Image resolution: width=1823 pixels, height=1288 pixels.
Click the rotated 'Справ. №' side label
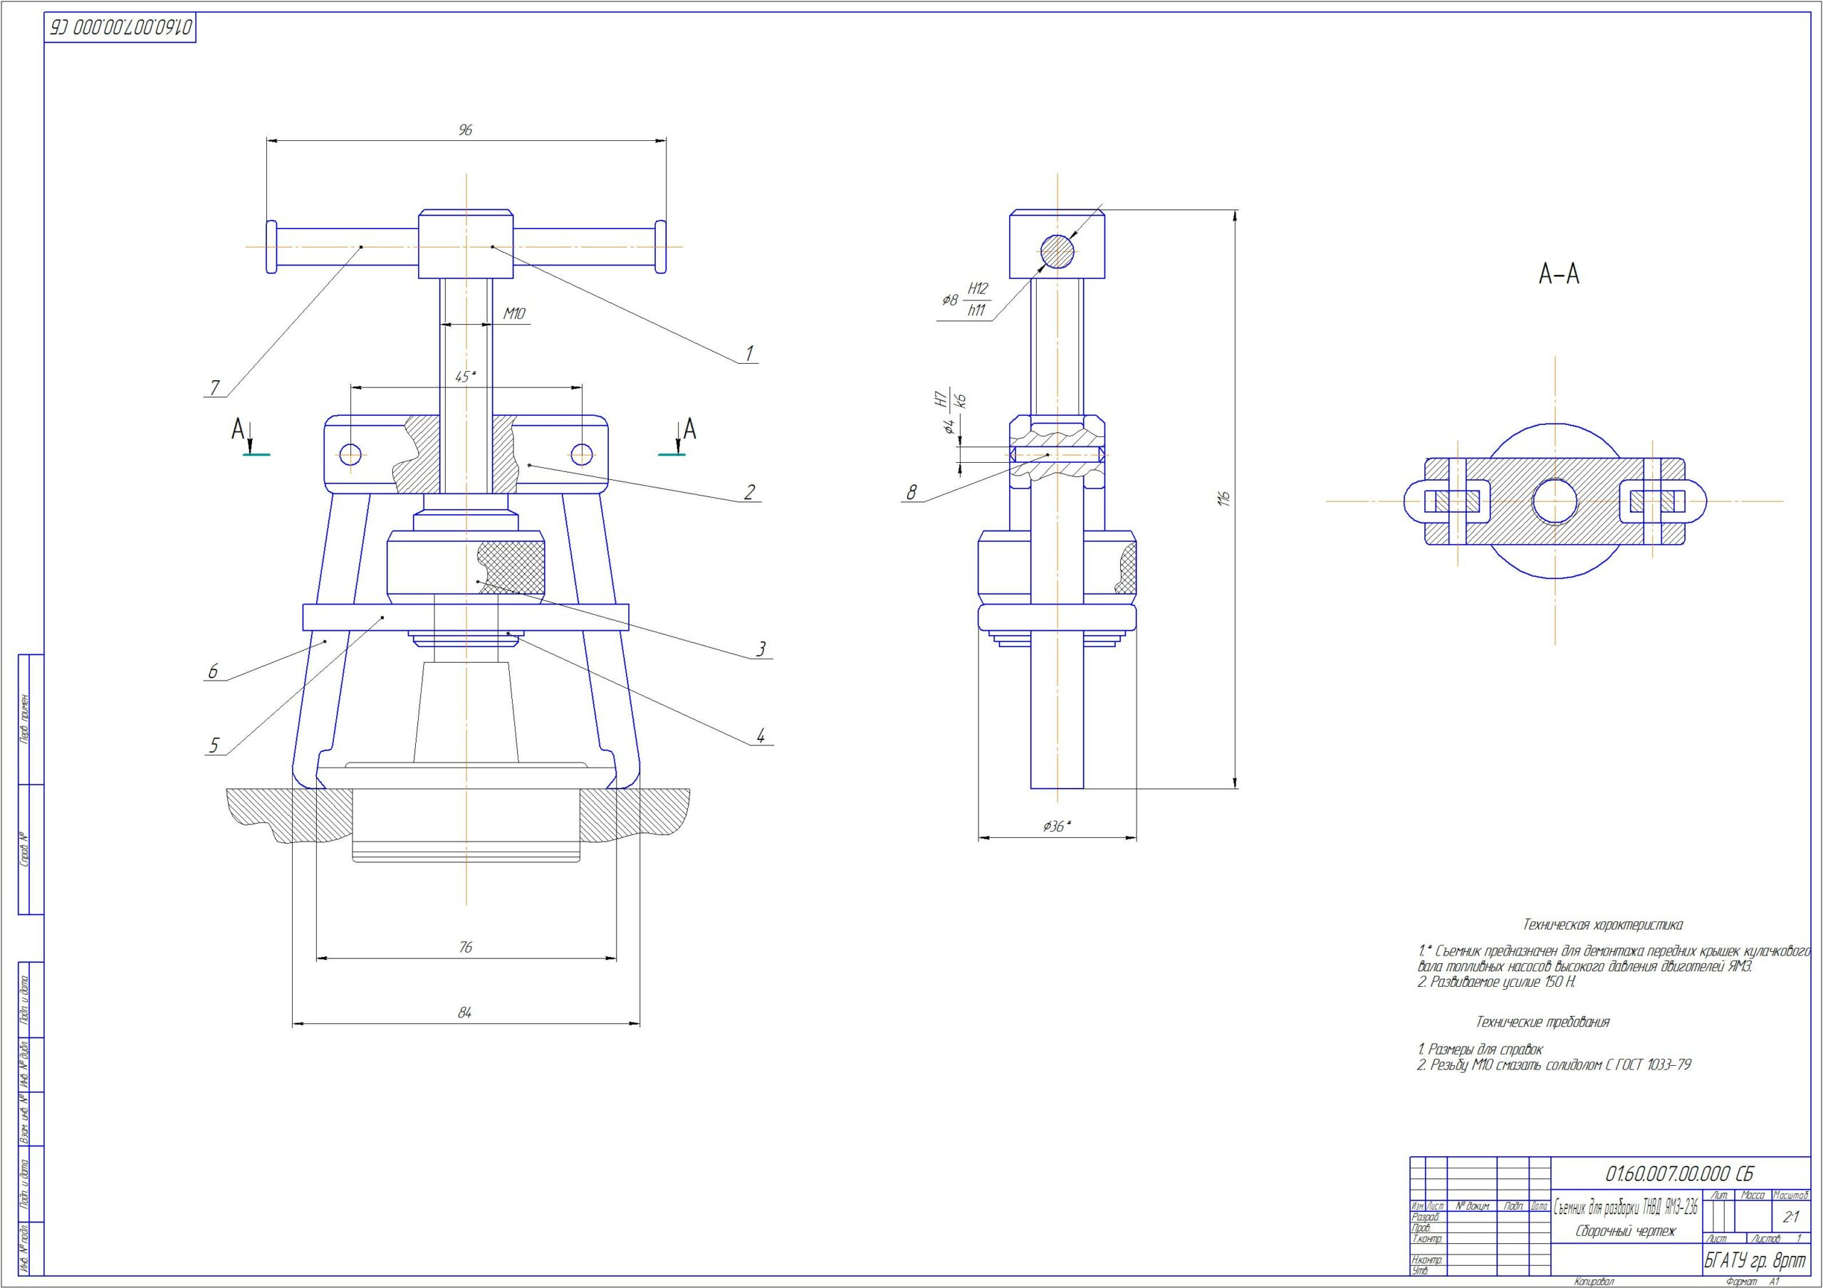click(x=25, y=849)
